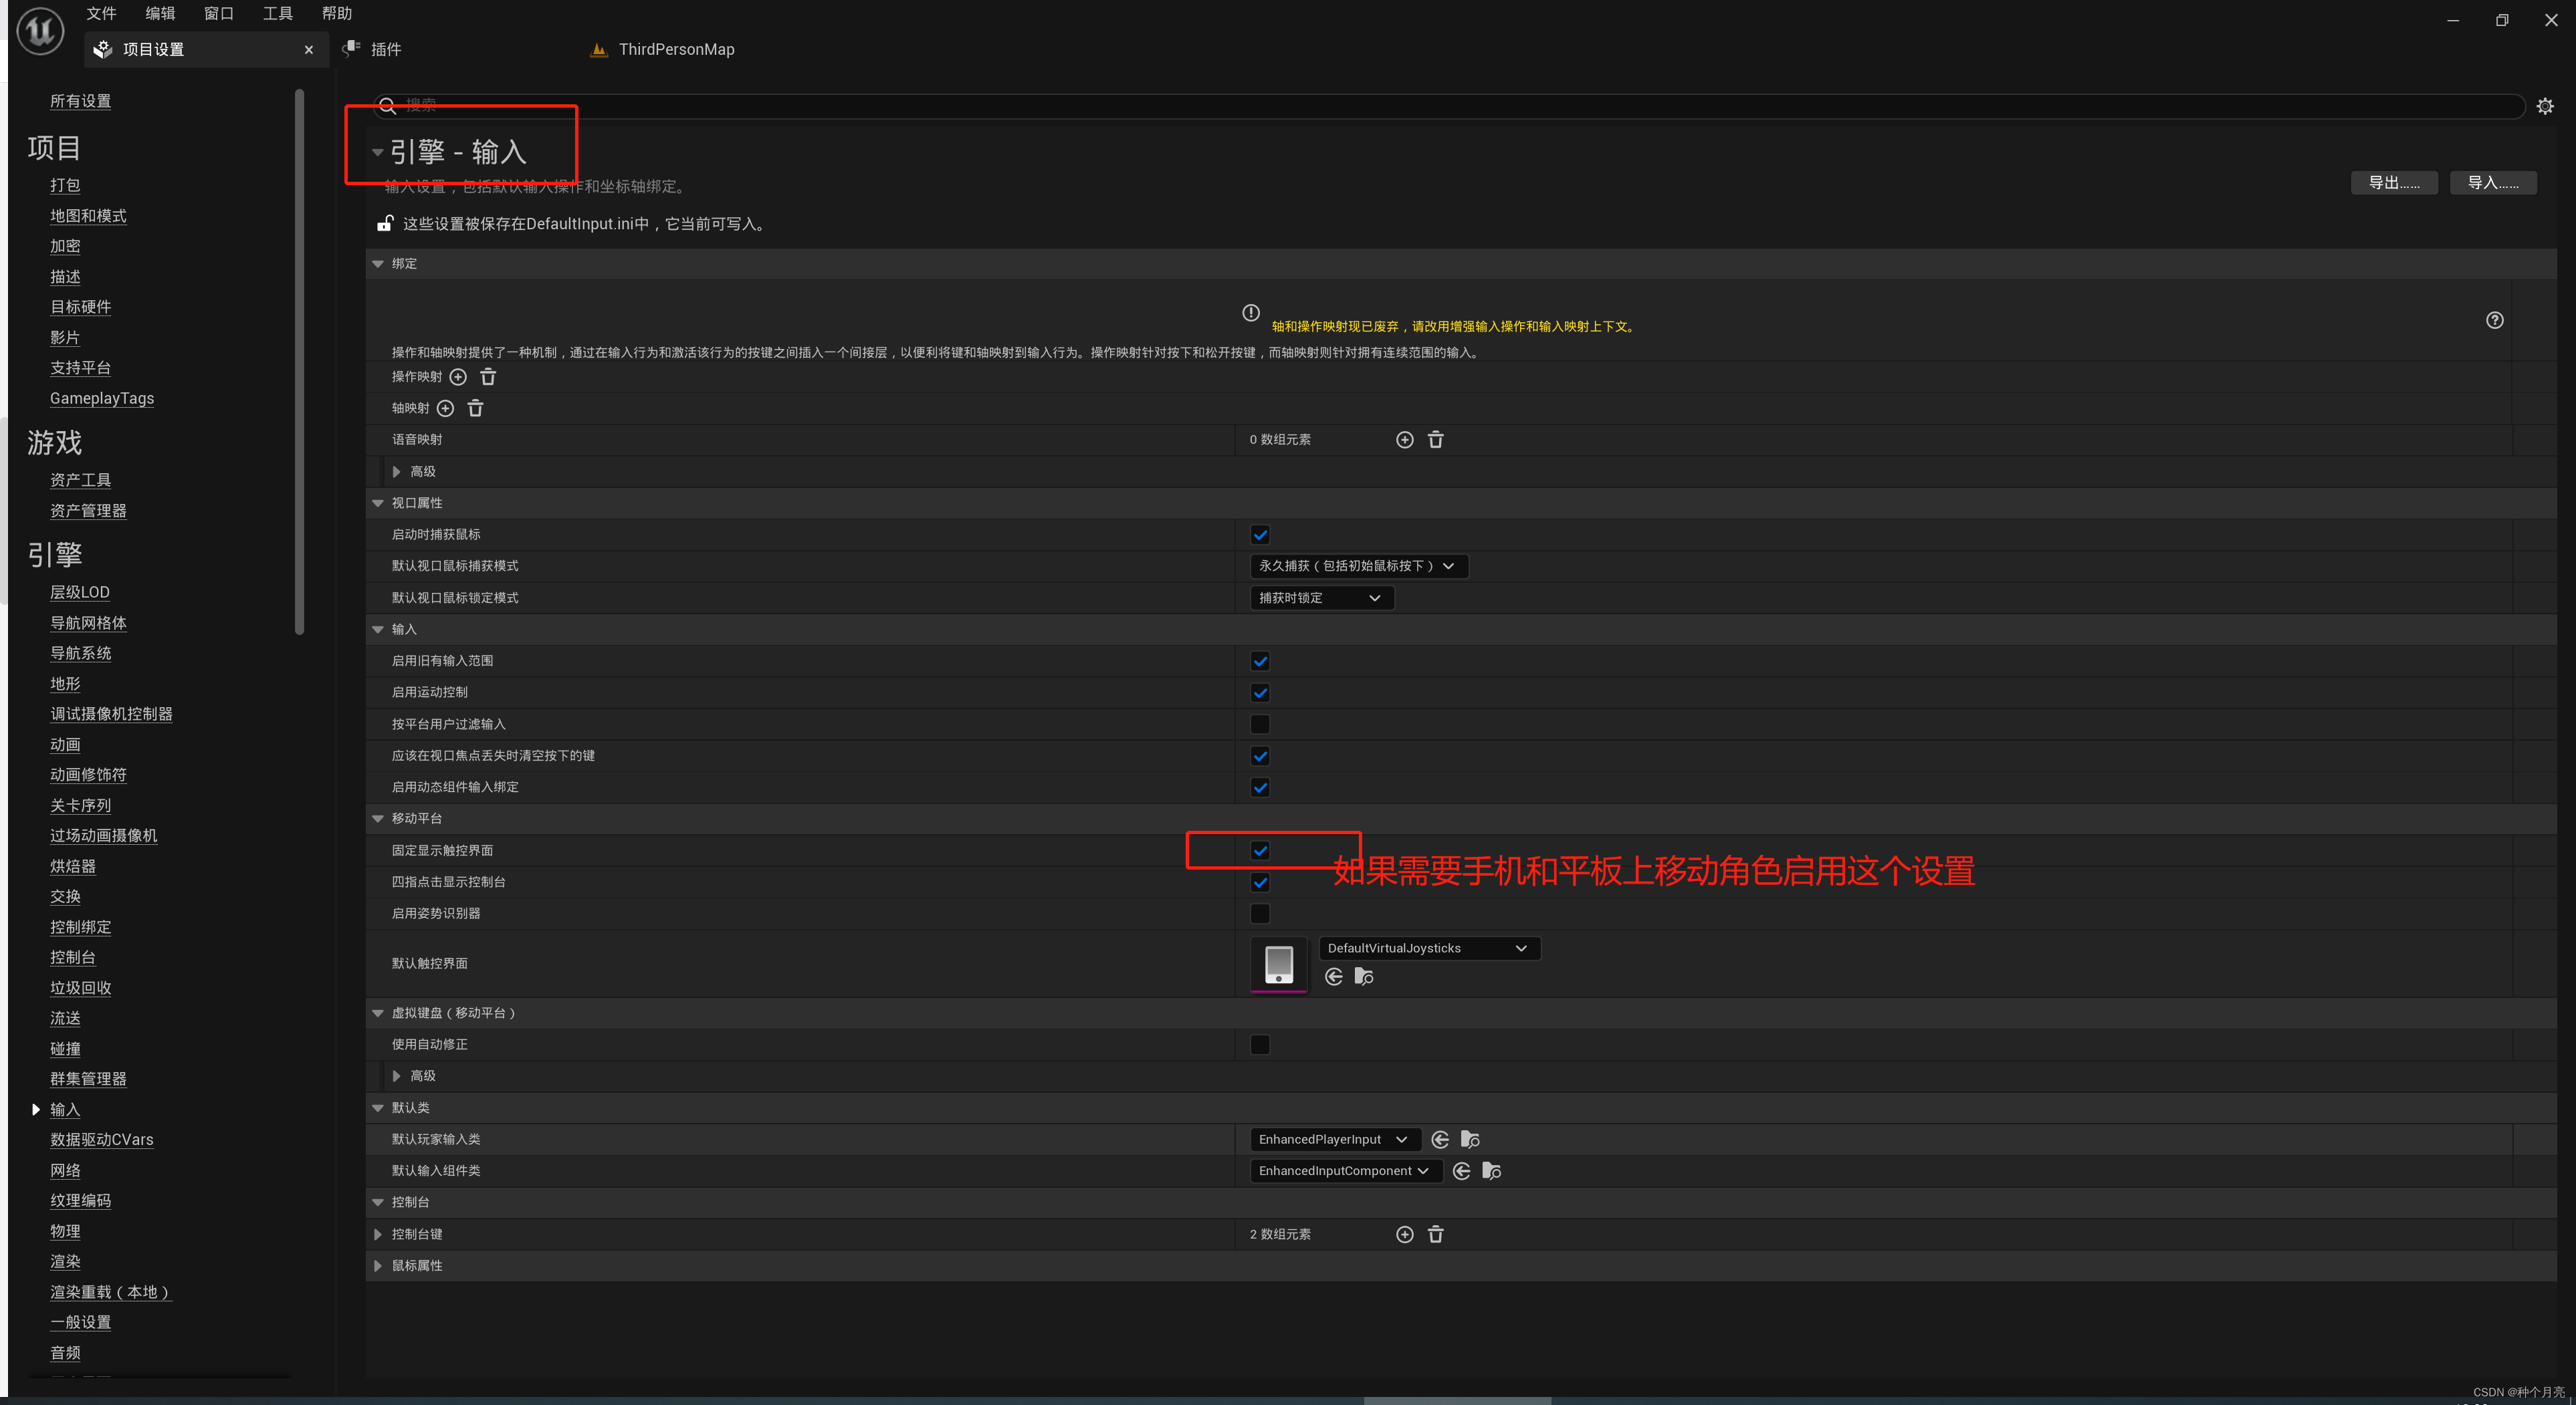Viewport: 2576px width, 1405px height.
Task: Toggle 启动时捕获鼠标 checkbox
Action: [x=1260, y=535]
